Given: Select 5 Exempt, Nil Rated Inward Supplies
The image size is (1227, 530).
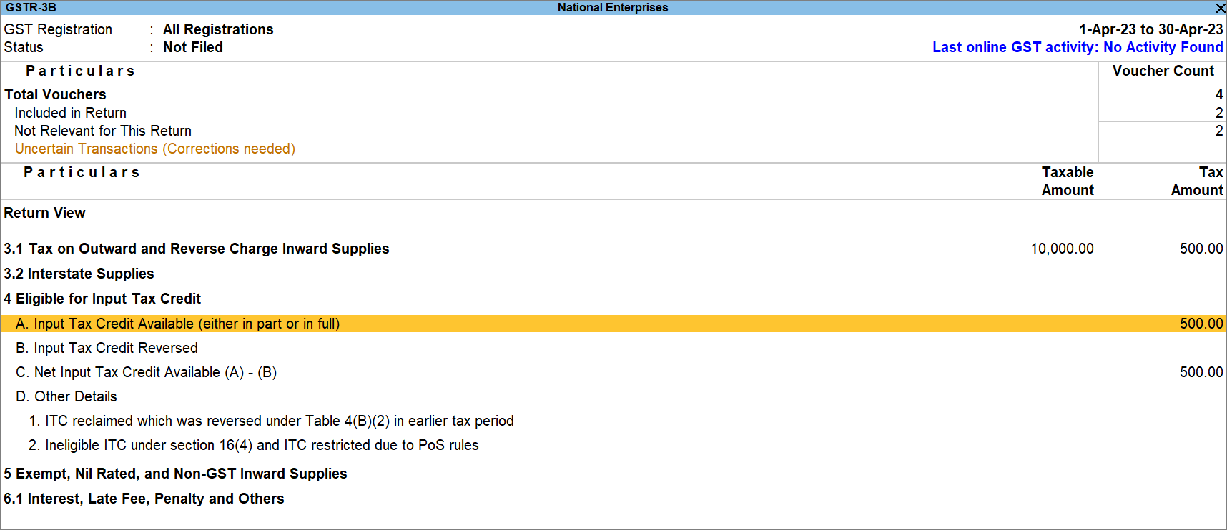Looking at the screenshot, I should 175,474.
